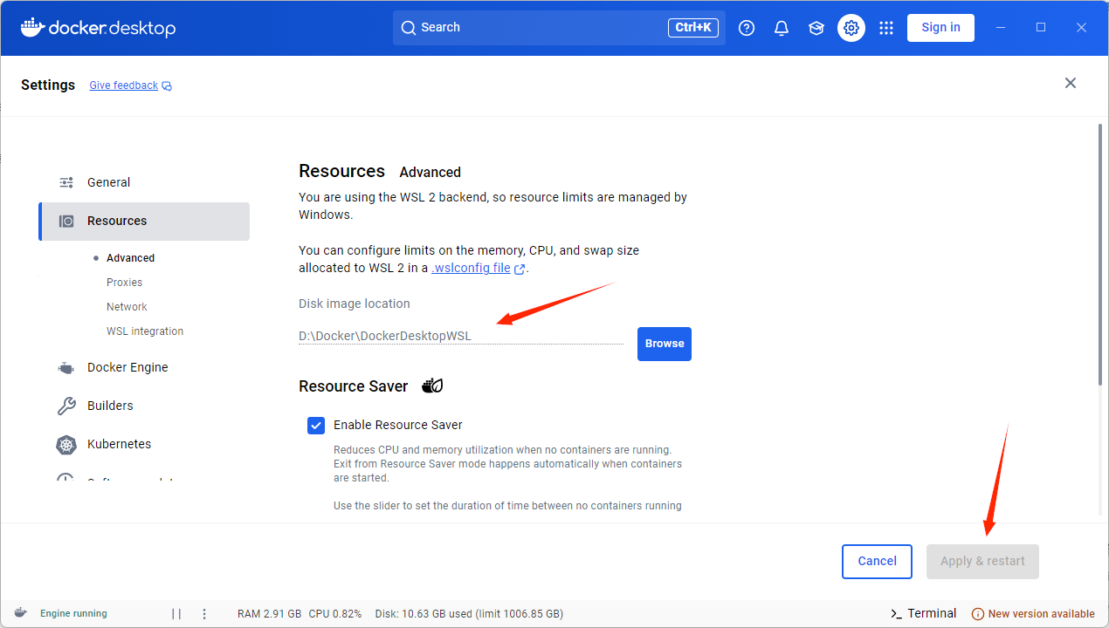Click the New version available info icon
The width and height of the screenshot is (1109, 628).
pyautogui.click(x=978, y=614)
